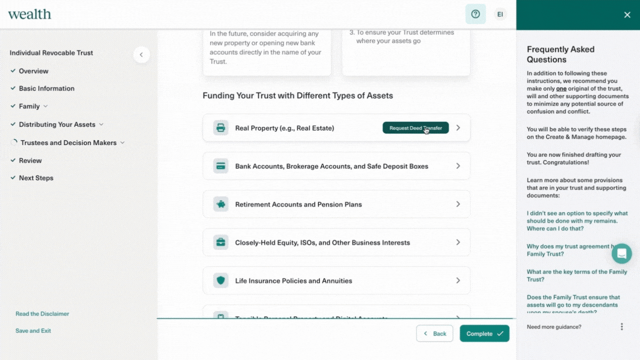Open the chat support bubble icon
The image size is (640, 360).
click(621, 253)
